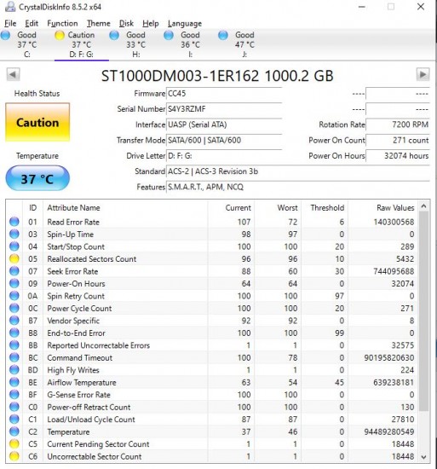Click the disk model ST1000DM003-1ER162 title
437x469 pixels.
point(217,76)
